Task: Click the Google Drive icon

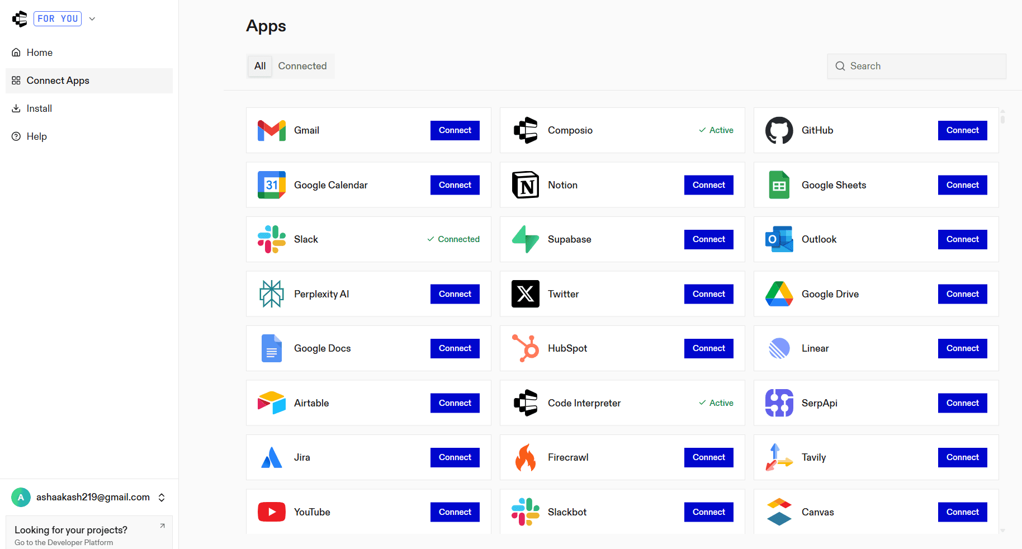Action: [x=779, y=294]
